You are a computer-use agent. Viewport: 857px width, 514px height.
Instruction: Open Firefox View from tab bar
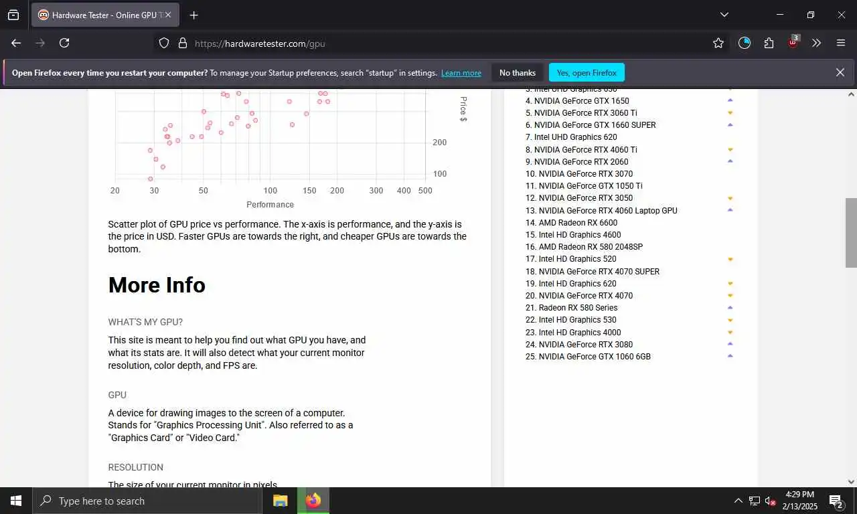coord(13,15)
